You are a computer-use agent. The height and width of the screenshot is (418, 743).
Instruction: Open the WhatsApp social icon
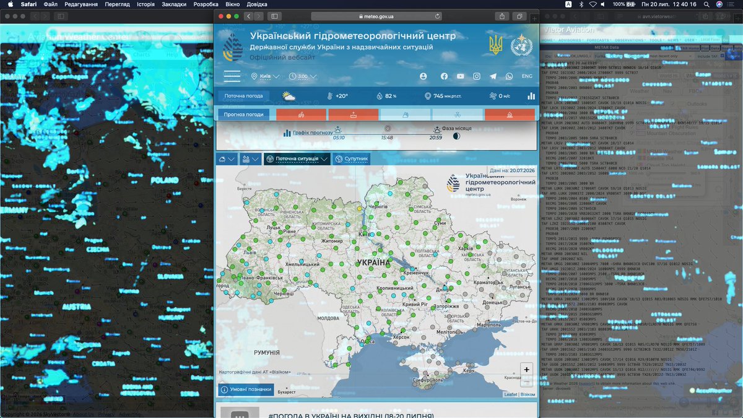[509, 76]
